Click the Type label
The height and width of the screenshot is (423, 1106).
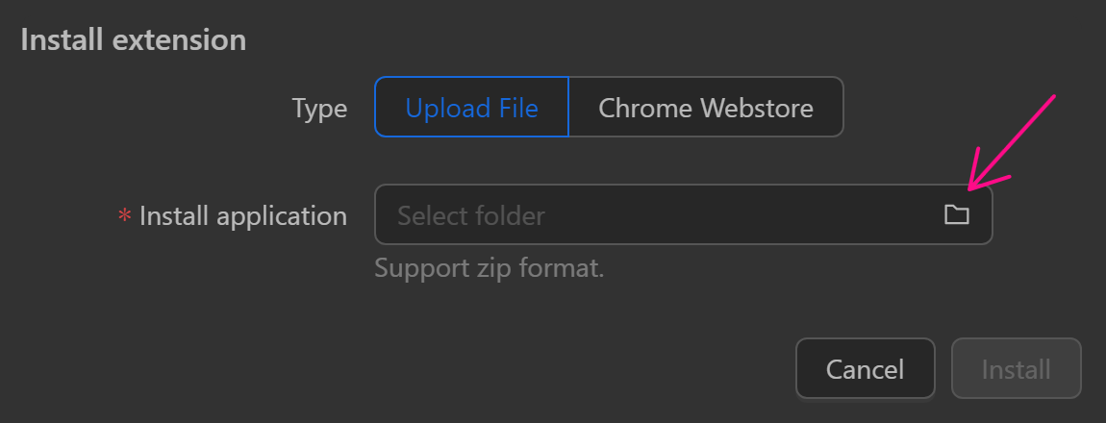[319, 108]
